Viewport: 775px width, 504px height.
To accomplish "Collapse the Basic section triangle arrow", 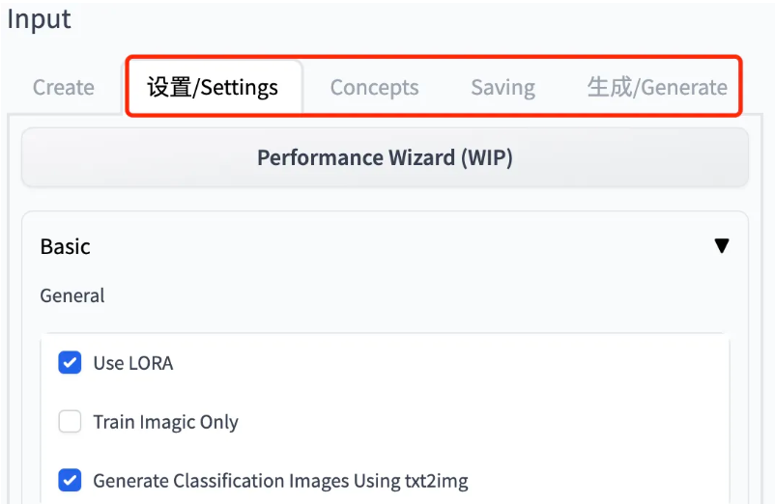I will click(721, 246).
